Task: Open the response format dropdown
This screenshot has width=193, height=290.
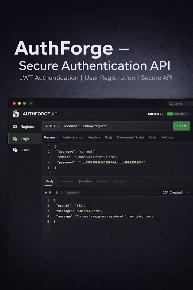Action: click(73, 192)
